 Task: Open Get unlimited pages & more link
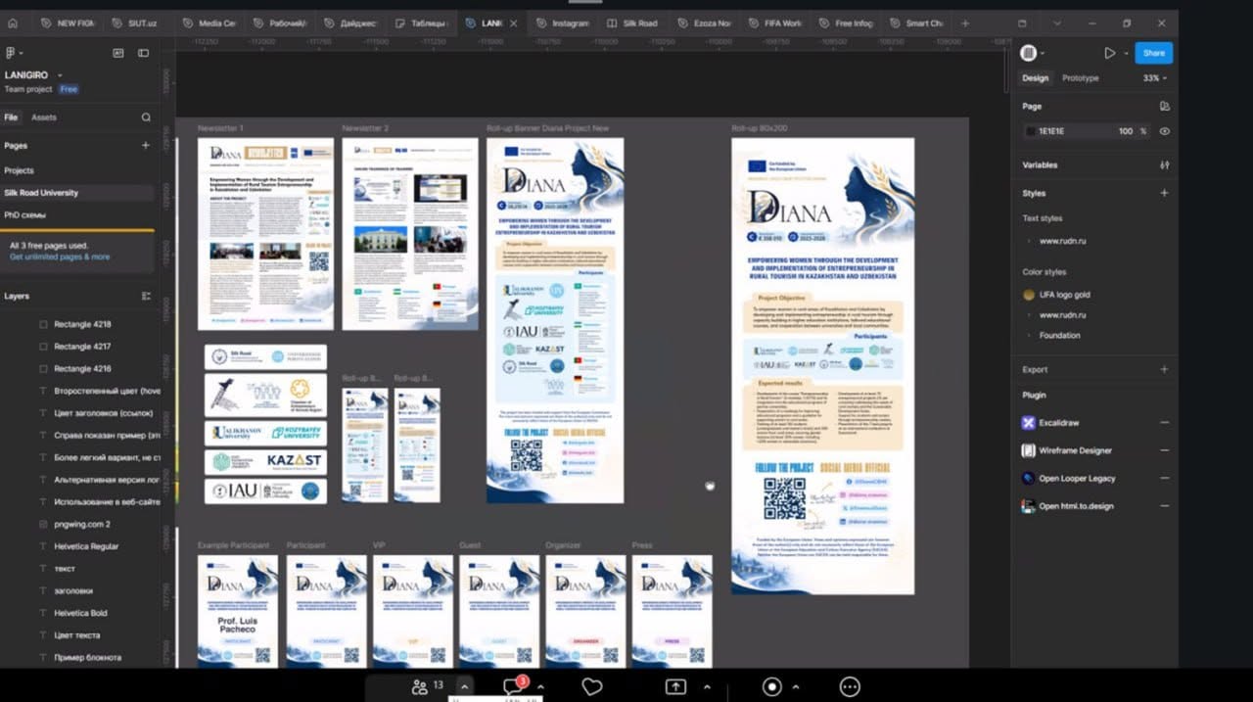(60, 257)
